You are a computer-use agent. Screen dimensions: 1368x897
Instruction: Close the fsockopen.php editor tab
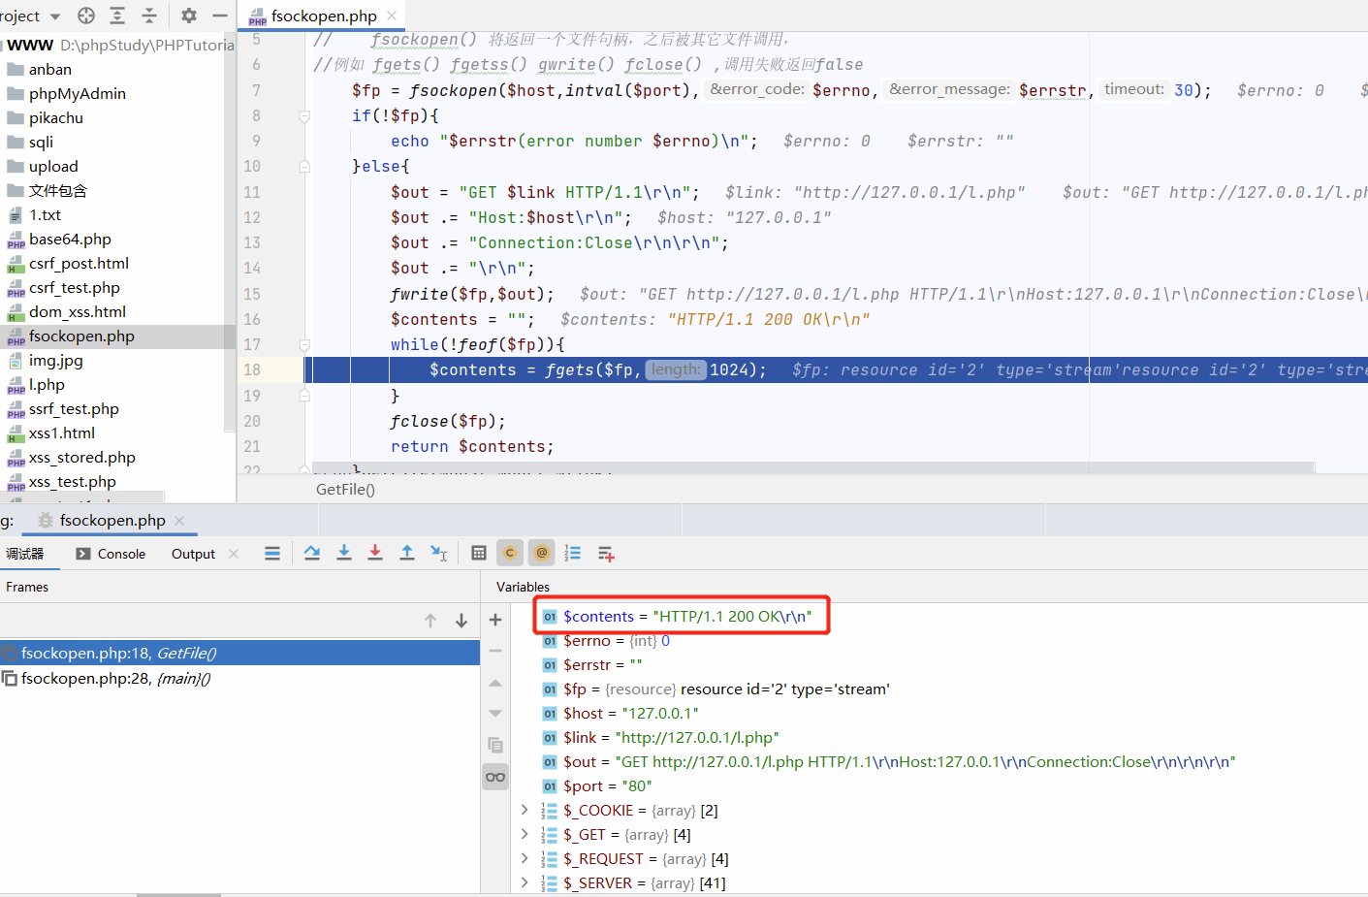pos(392,16)
